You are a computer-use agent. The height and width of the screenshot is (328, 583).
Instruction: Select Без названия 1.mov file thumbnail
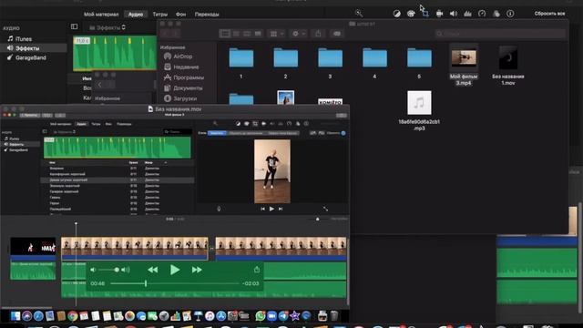coord(508,57)
